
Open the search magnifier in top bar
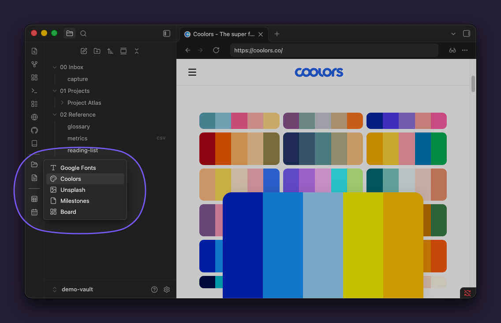pyautogui.click(x=83, y=33)
